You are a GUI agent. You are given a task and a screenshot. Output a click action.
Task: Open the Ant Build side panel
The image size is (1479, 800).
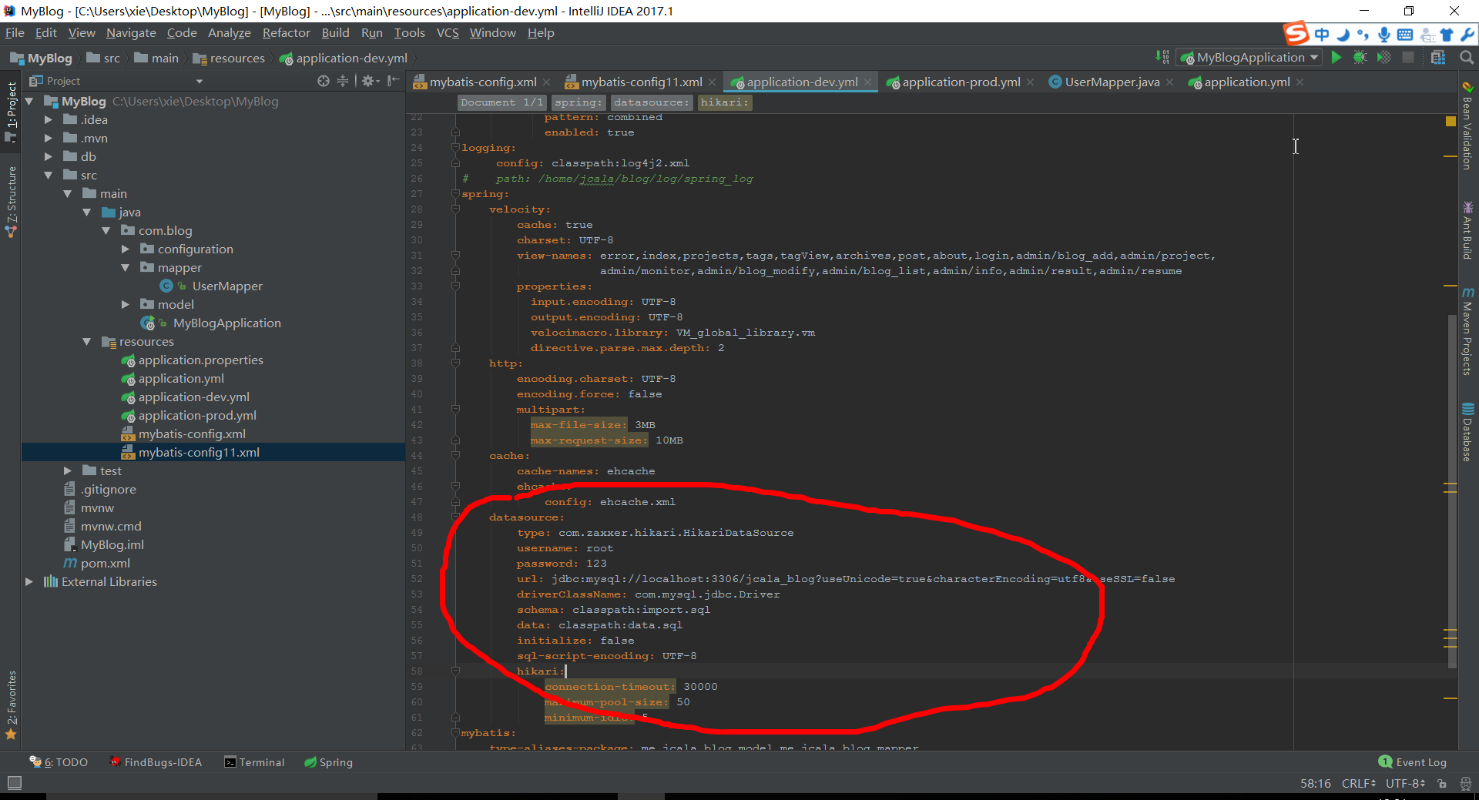point(1467,229)
